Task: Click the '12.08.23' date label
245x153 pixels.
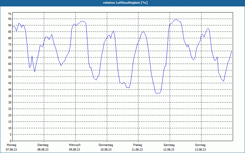Action: (x=169, y=150)
